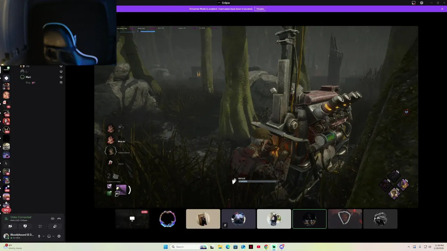This screenshot has height=251, width=447.
Task: Open Microsoft Edge from taskbar
Action: pos(228,247)
